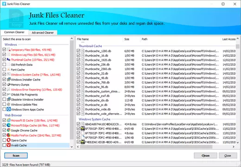Select the Opera Cache icon
The height and width of the screenshot is (167, 241).
[9, 140]
